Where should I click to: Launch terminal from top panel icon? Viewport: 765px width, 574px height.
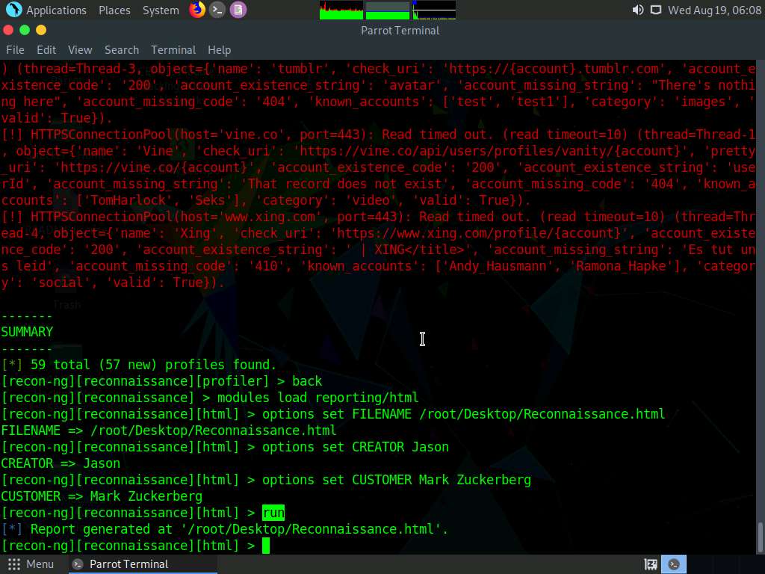tap(217, 10)
